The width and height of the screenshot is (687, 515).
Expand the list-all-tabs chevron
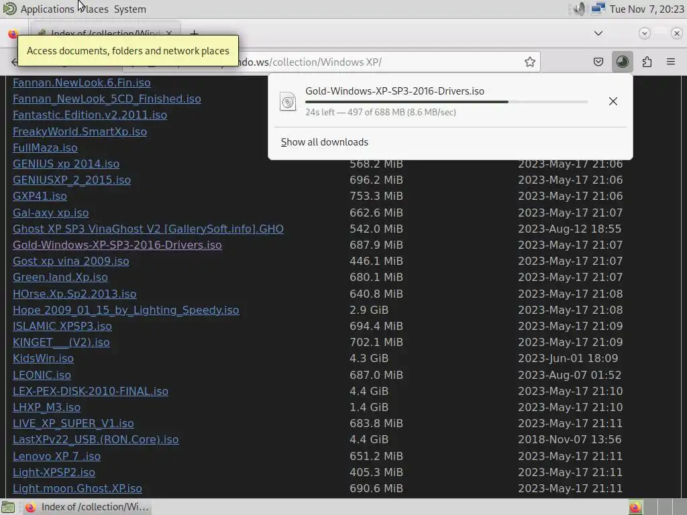pyautogui.click(x=598, y=34)
